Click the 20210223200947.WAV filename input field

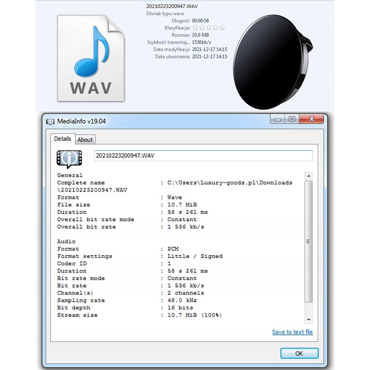click(203, 155)
